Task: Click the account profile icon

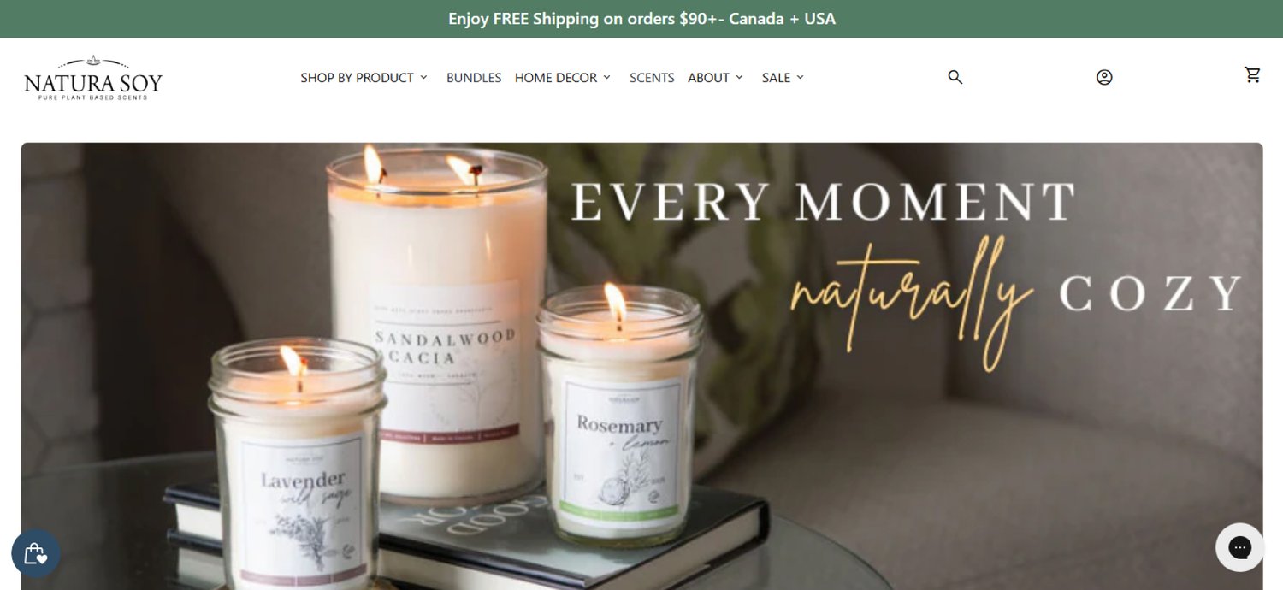Action: (1104, 77)
